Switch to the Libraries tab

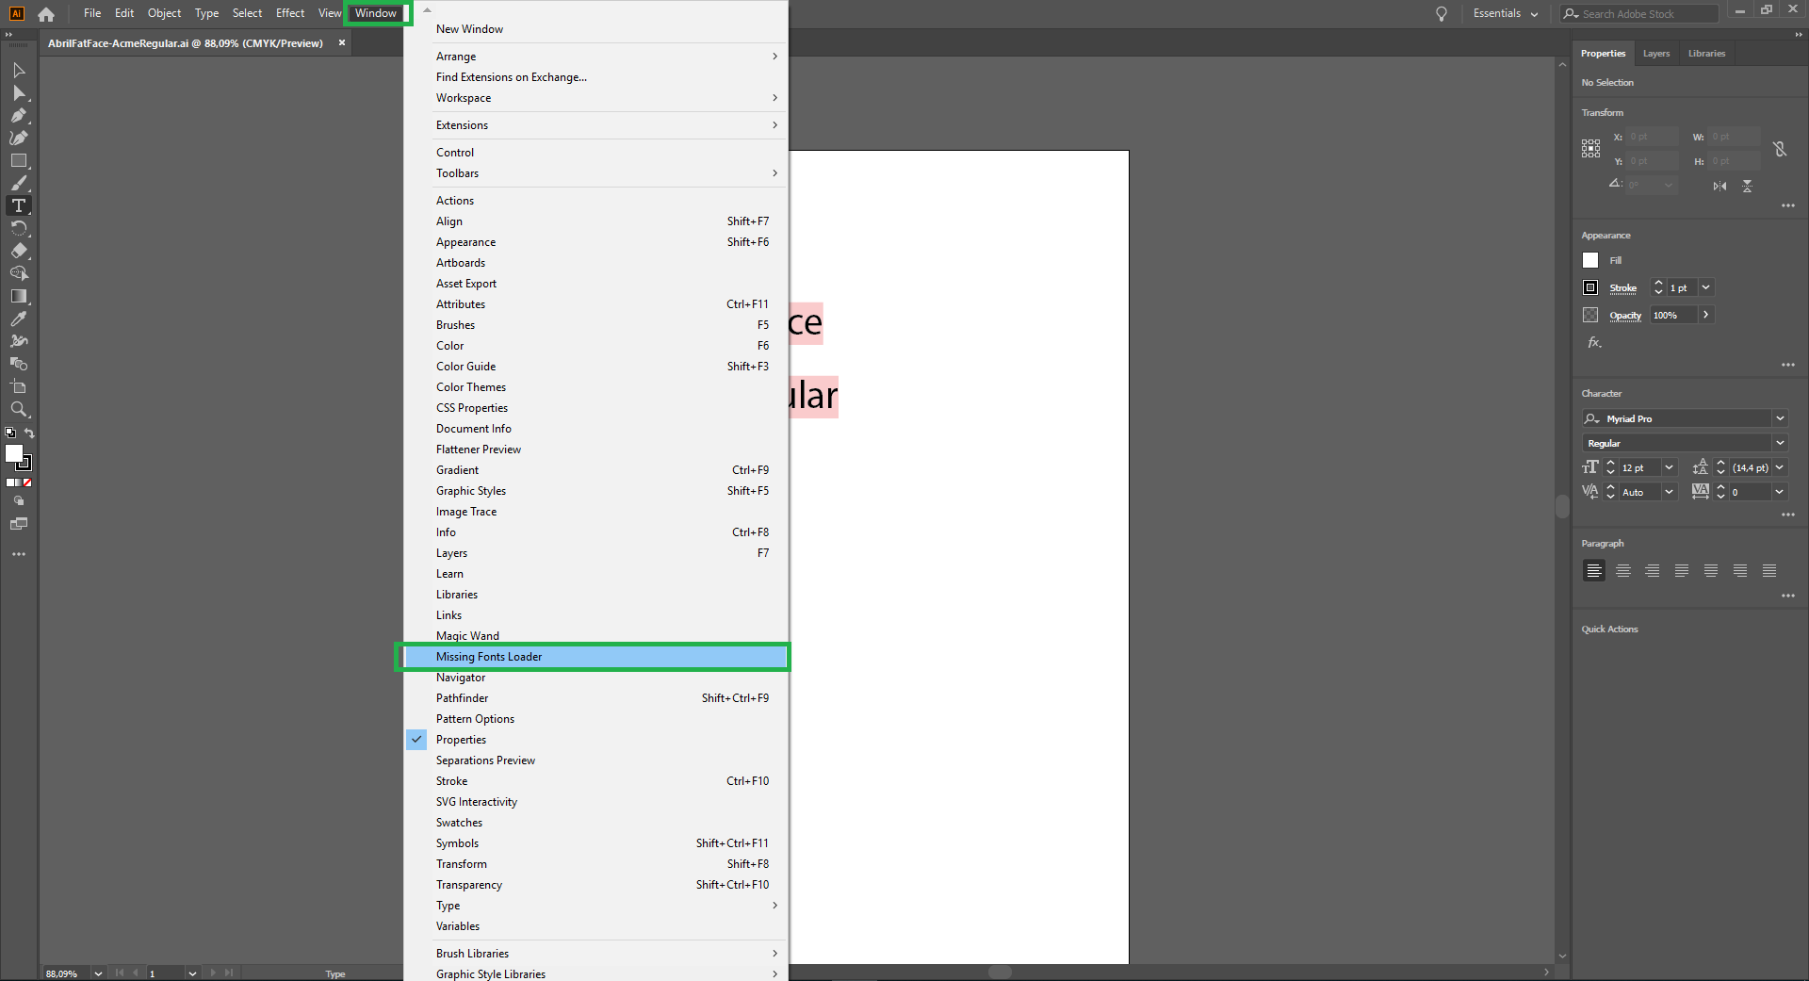1706,54
